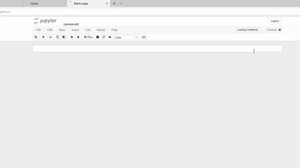
Task: Switch to the Home browser tab
Action: click(x=45, y=3)
